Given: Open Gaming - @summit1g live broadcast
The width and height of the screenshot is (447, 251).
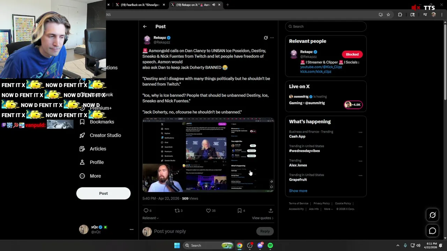Looking at the screenshot, I should [307, 103].
